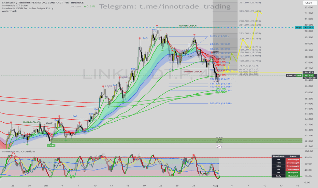Click the blue 141.40% (16.156) extension label
Image resolution: width=318 pixels, height=188 pixels.
tap(221, 84)
